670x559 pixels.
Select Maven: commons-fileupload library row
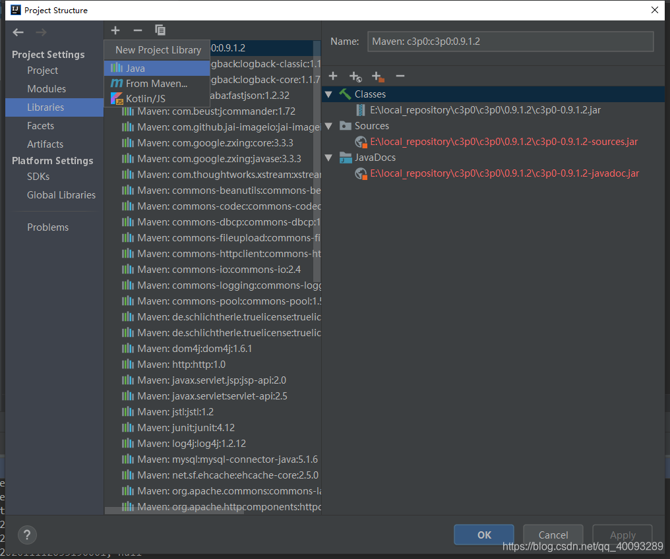213,238
